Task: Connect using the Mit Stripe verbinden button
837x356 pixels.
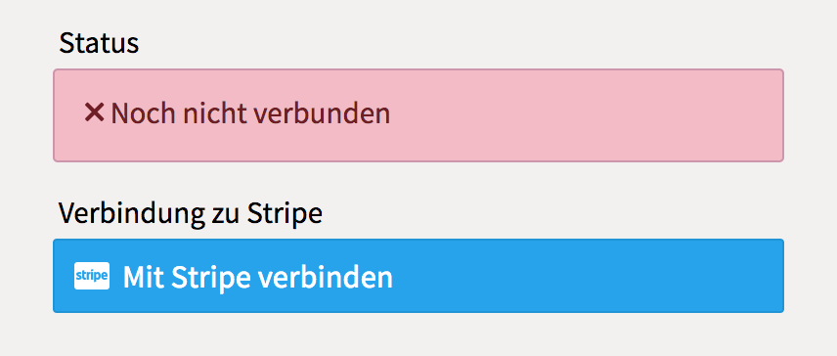Action: point(418,276)
